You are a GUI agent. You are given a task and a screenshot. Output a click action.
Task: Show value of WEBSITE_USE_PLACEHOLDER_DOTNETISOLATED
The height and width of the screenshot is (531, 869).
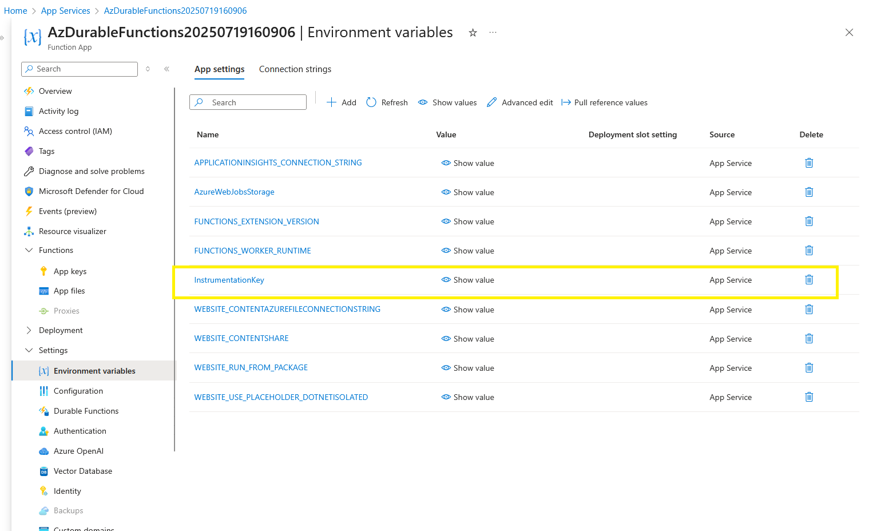pos(467,397)
